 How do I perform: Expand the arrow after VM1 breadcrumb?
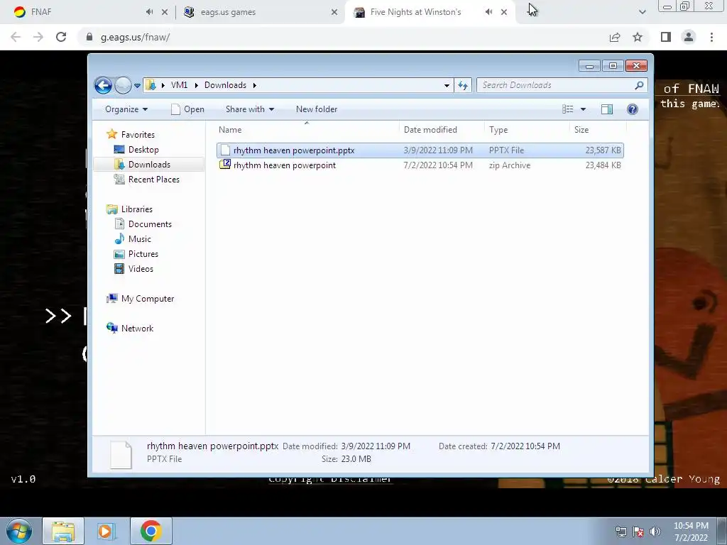coord(196,85)
